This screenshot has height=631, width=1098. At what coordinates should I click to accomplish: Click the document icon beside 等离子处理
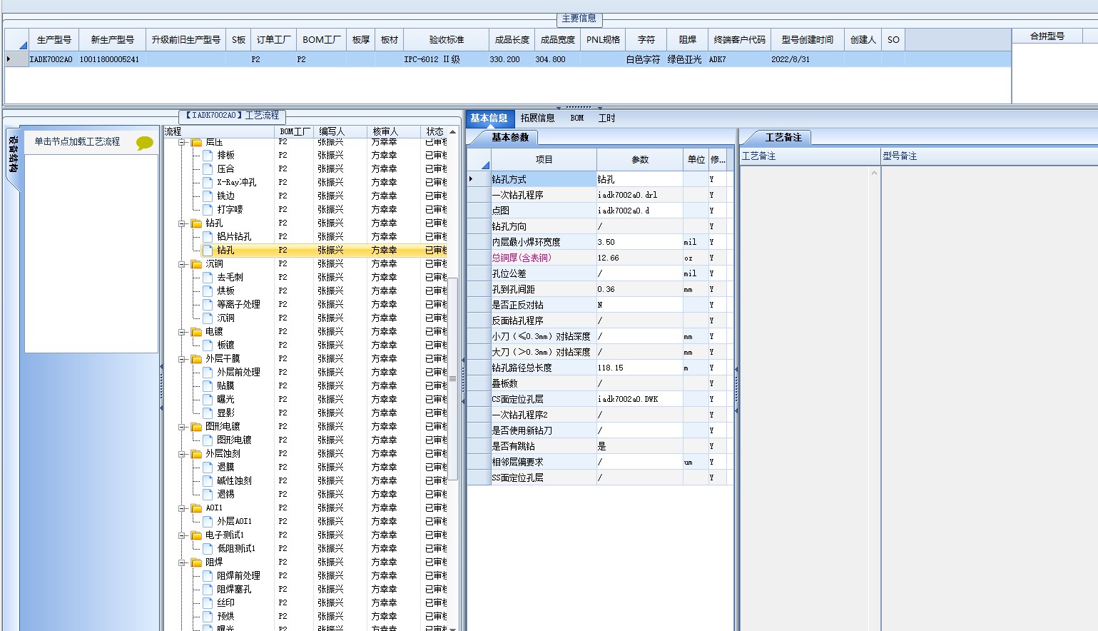(208, 305)
